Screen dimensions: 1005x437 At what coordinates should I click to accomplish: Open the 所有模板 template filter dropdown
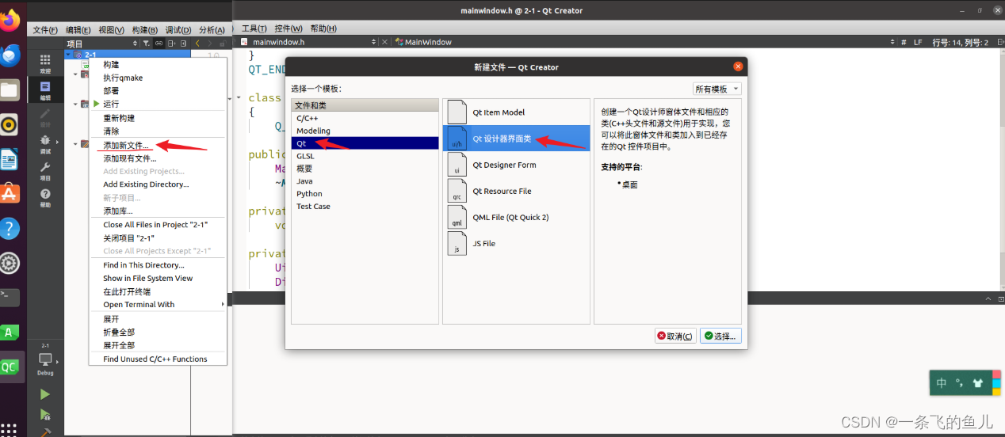click(x=717, y=89)
